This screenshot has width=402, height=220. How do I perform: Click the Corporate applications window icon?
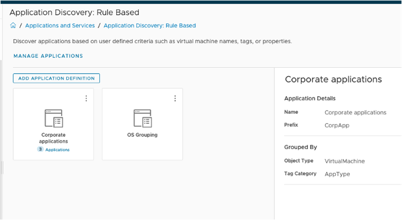tap(53, 119)
